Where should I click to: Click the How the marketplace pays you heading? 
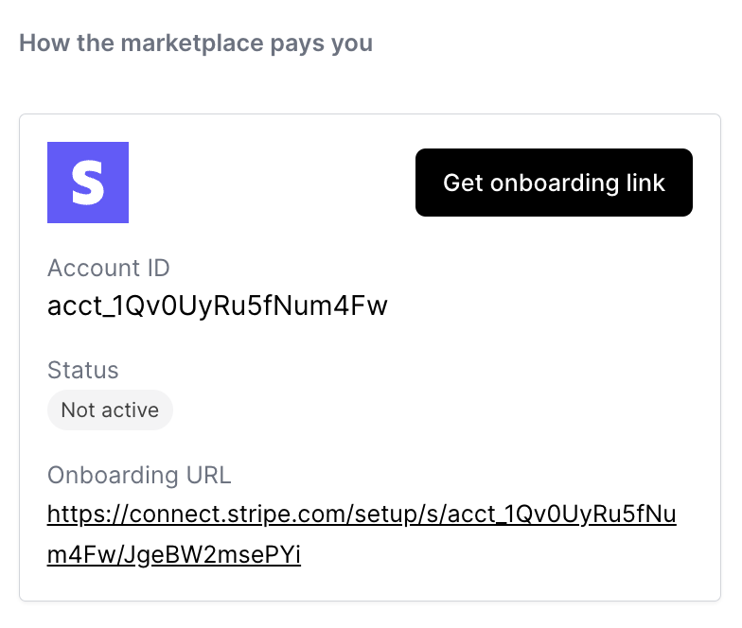(x=196, y=44)
